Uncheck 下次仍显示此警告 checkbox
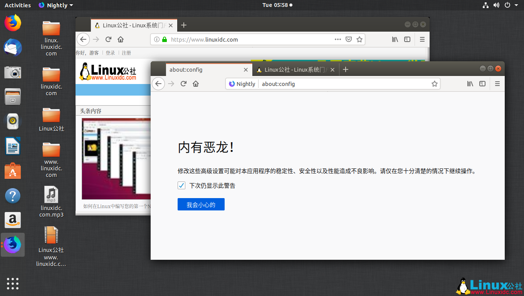The image size is (524, 296). pos(181,185)
